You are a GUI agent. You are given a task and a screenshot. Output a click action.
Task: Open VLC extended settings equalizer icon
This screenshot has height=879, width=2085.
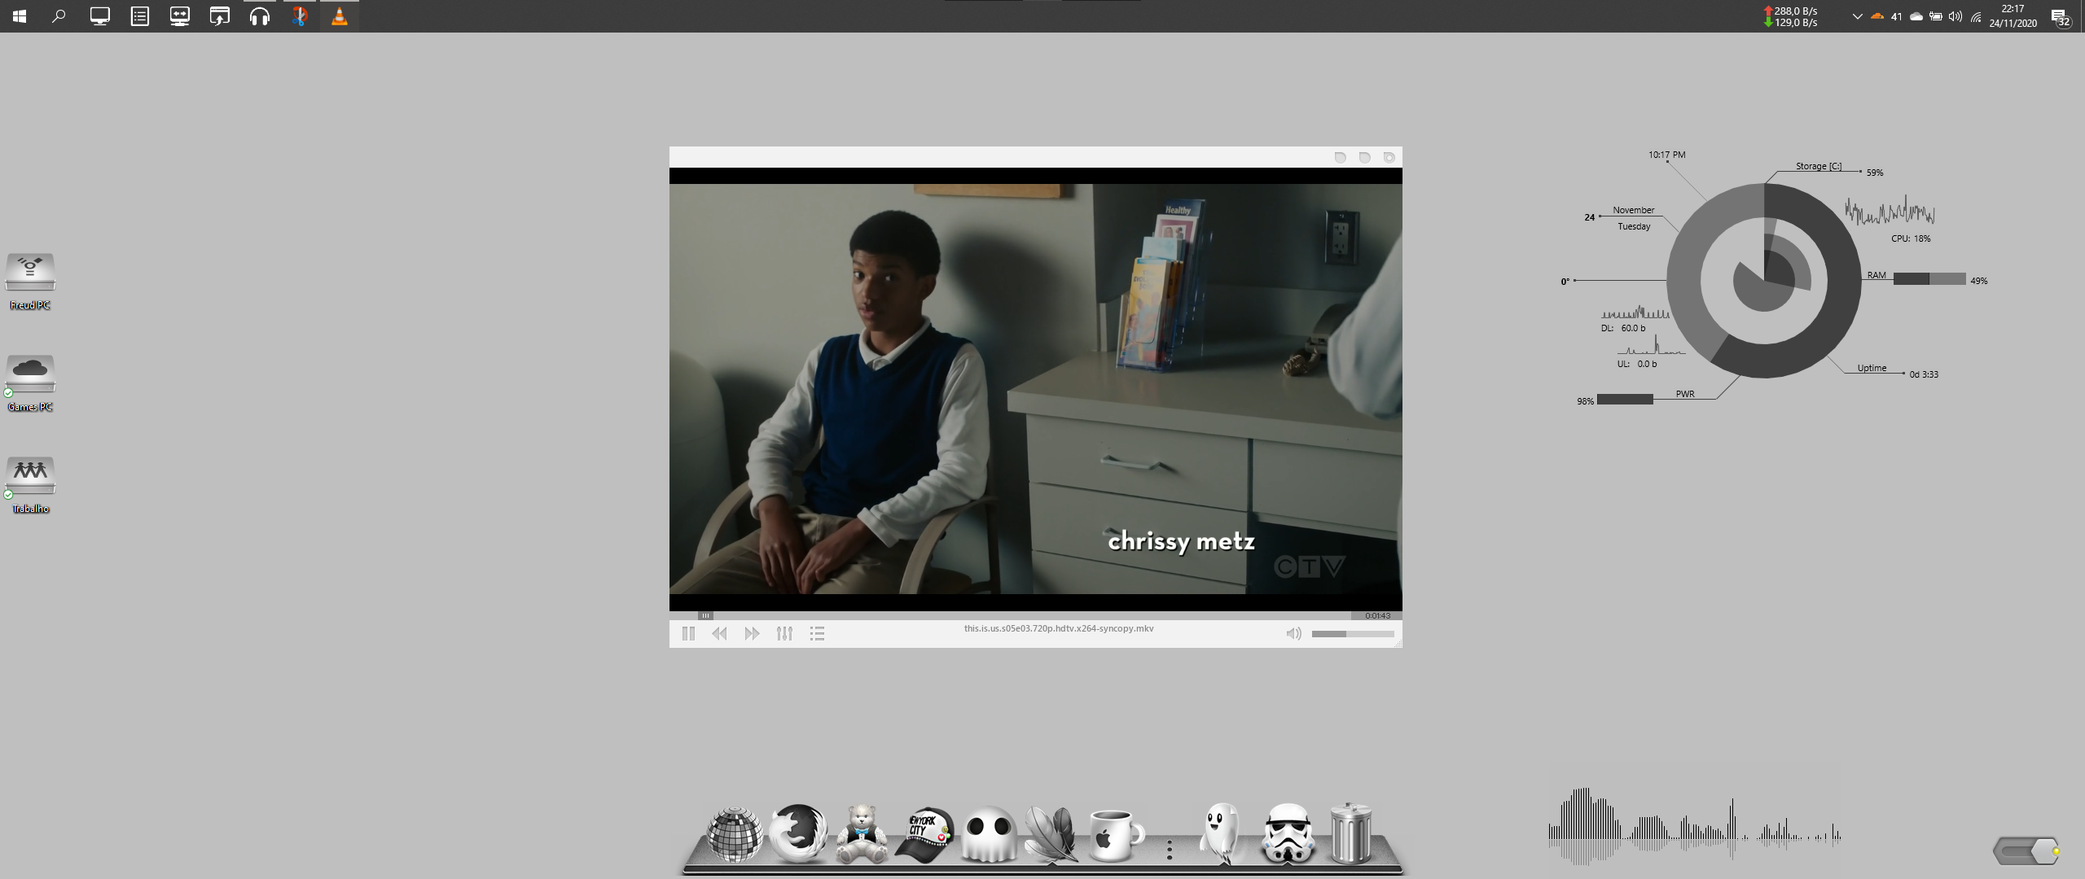(784, 633)
